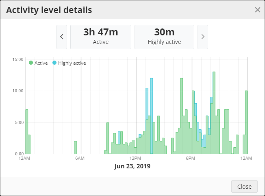Toggle Active series in chart legend

pos(38,63)
